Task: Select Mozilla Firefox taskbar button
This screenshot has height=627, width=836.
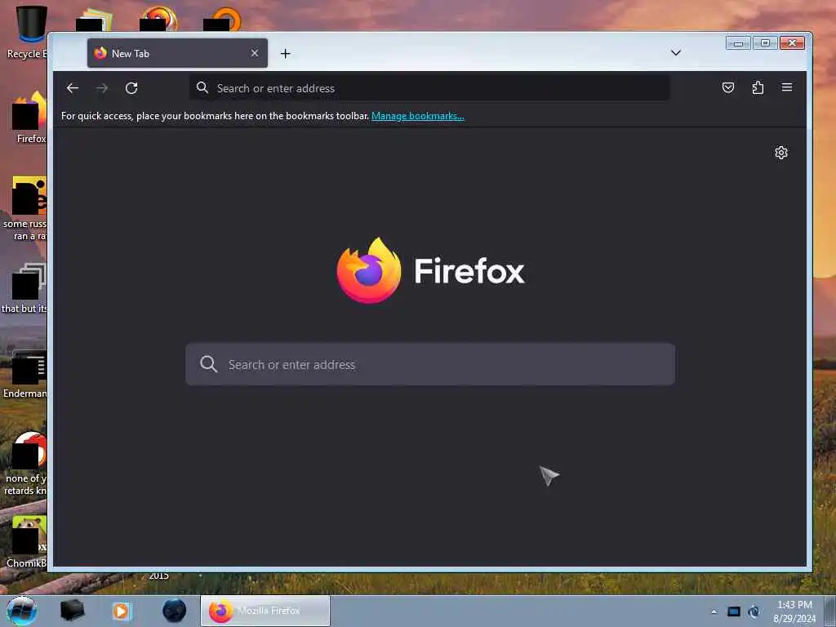Action: 265,611
